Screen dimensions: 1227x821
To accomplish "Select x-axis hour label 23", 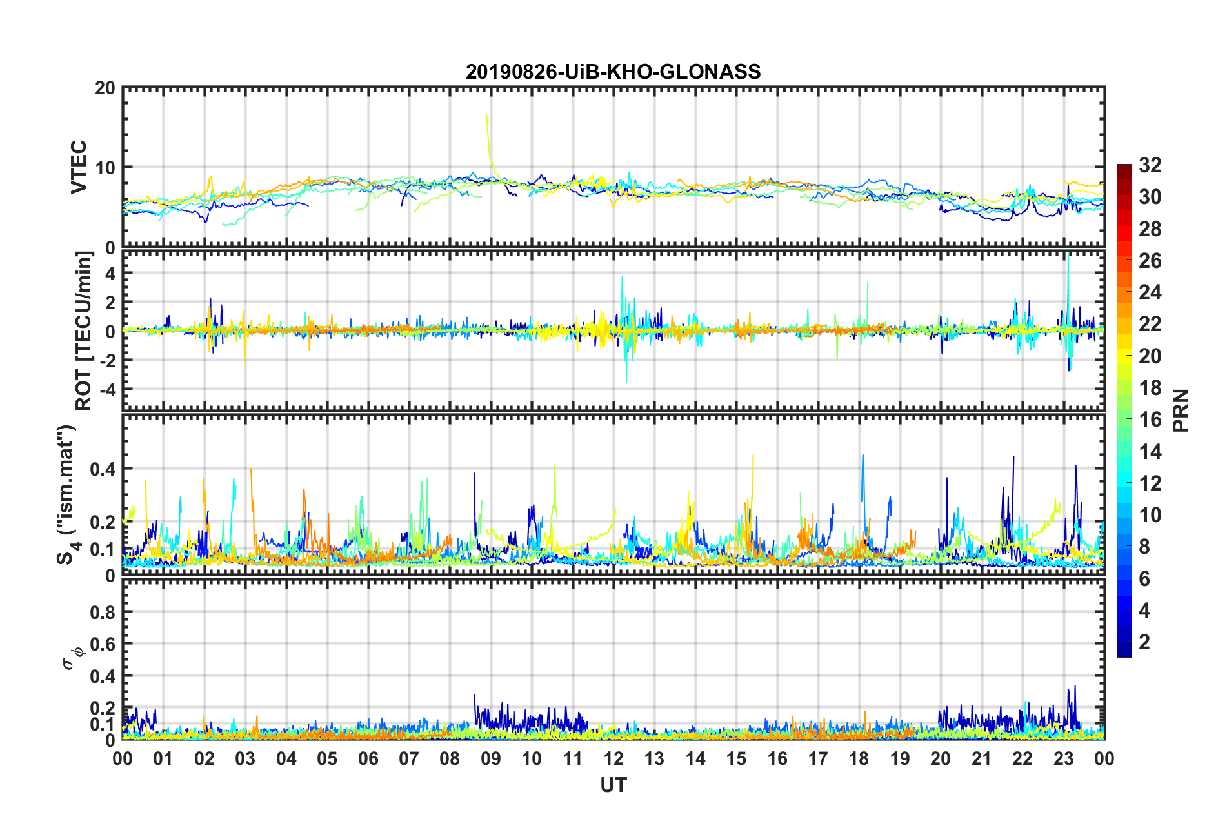I will tap(1063, 758).
